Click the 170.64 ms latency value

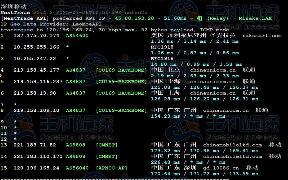coord(165,174)
